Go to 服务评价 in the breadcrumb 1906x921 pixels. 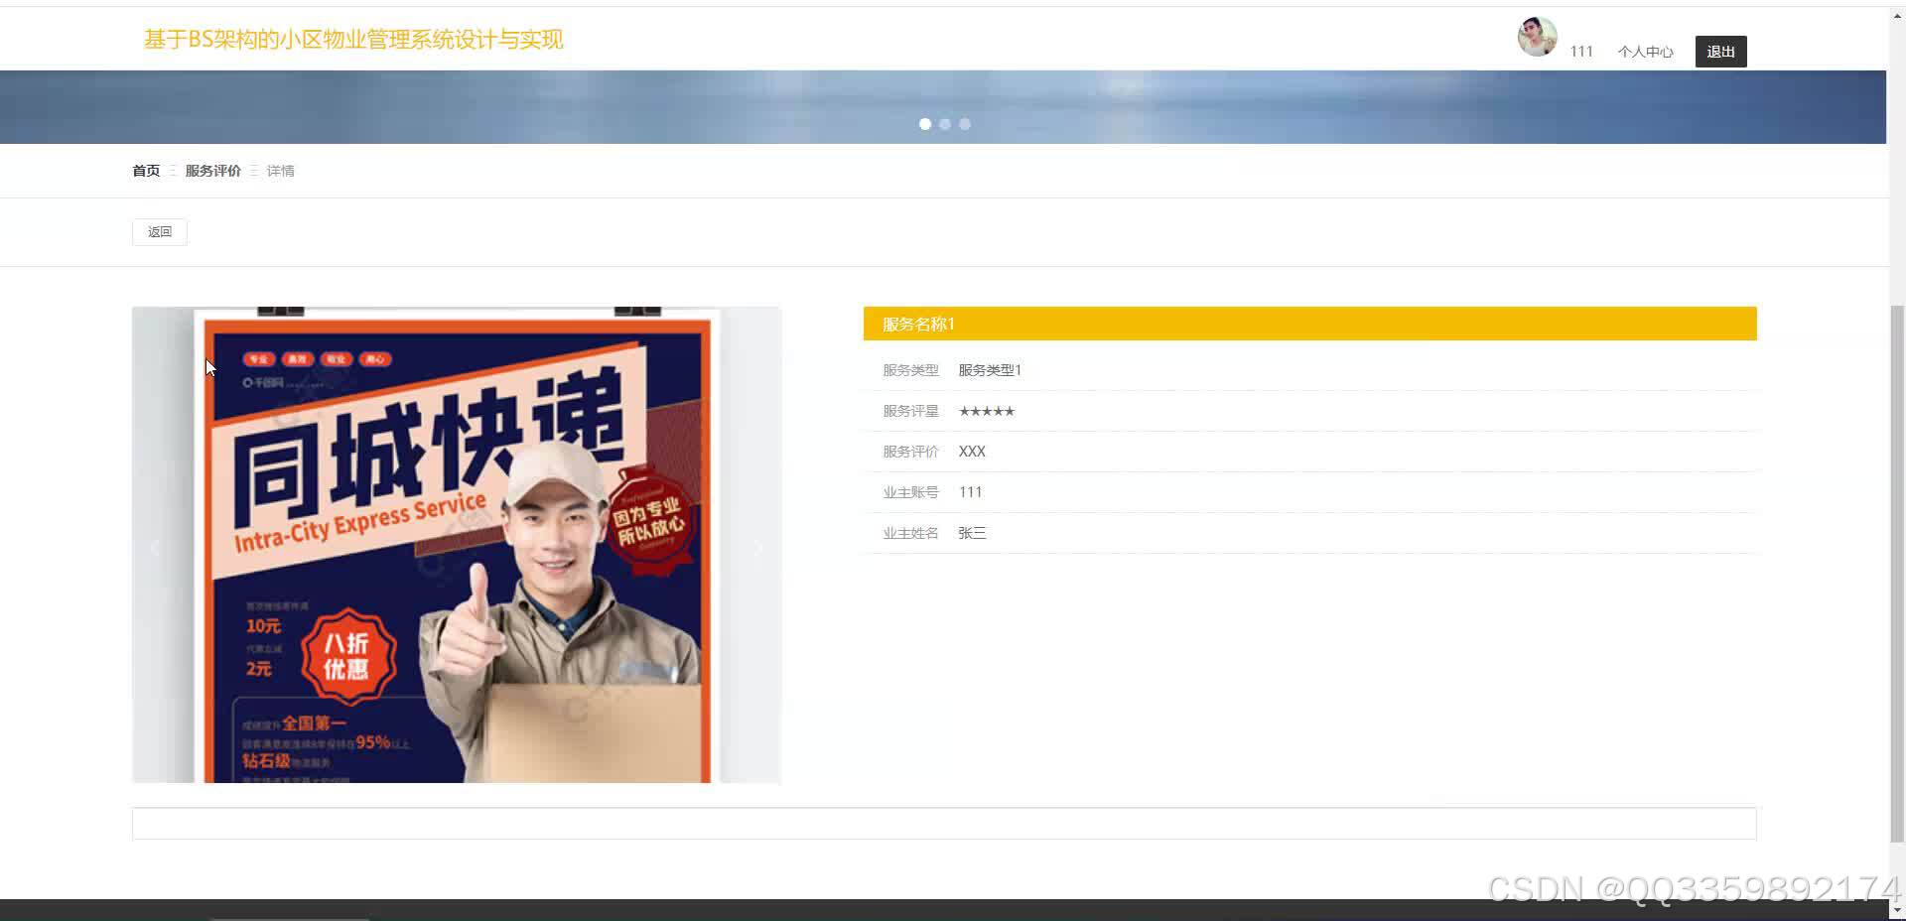click(x=213, y=171)
